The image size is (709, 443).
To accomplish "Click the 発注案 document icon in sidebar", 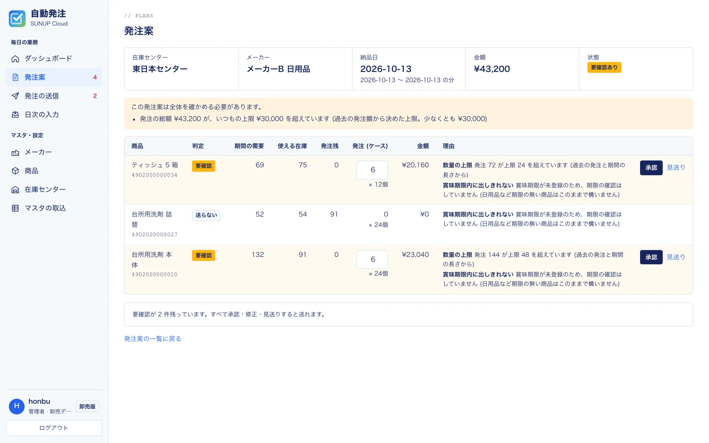I will (x=15, y=77).
